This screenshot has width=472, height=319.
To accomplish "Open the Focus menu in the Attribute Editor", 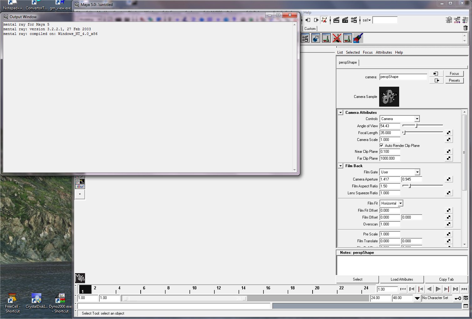I will click(368, 52).
